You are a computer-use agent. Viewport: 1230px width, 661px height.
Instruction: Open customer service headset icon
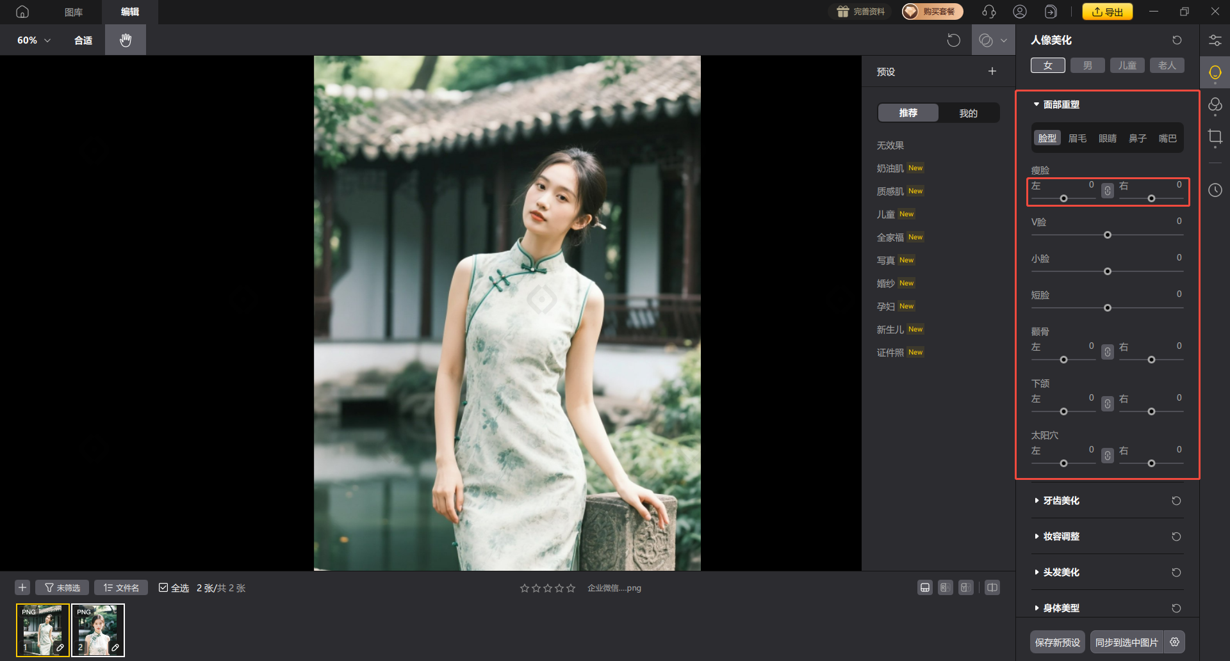coord(988,12)
